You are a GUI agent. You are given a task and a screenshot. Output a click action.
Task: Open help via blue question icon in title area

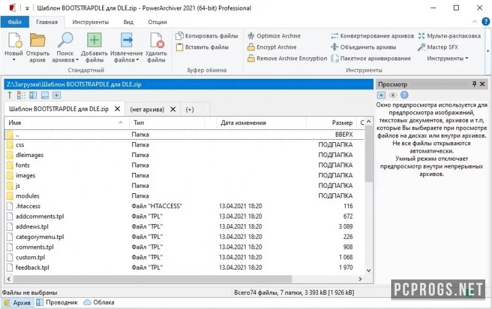[x=485, y=22]
